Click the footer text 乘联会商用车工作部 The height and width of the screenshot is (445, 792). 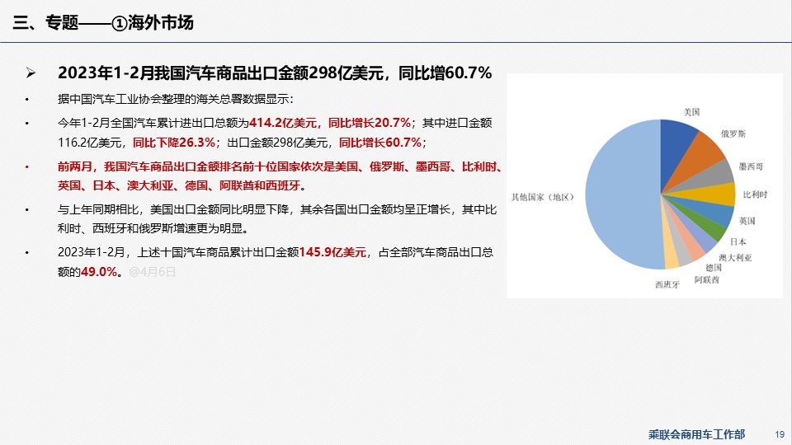[696, 433]
